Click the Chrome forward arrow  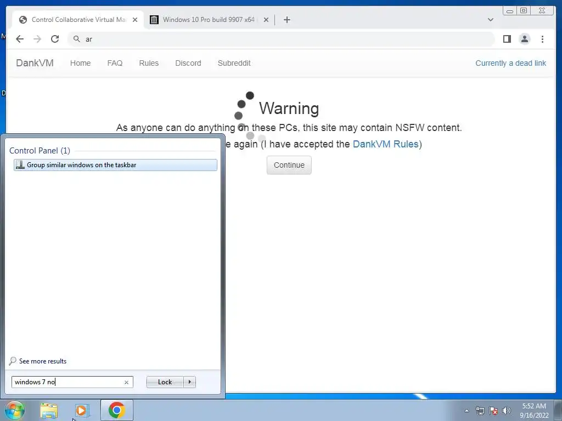point(37,39)
